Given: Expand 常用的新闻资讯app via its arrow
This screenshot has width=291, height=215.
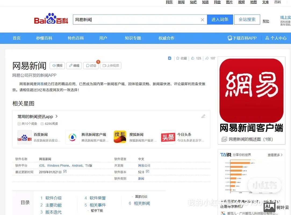Looking at the screenshot, I should click(x=56, y=116).
